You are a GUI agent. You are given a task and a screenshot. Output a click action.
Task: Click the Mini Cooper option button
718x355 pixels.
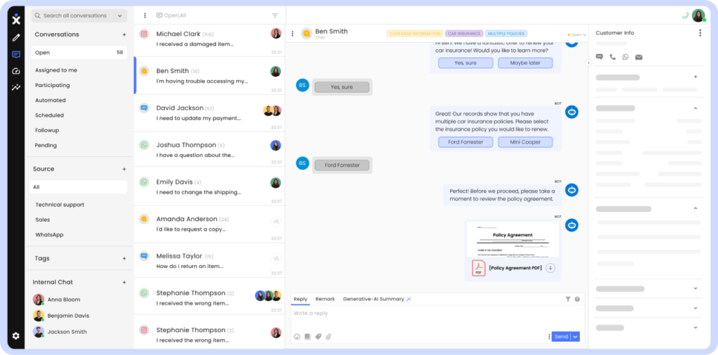(525, 142)
